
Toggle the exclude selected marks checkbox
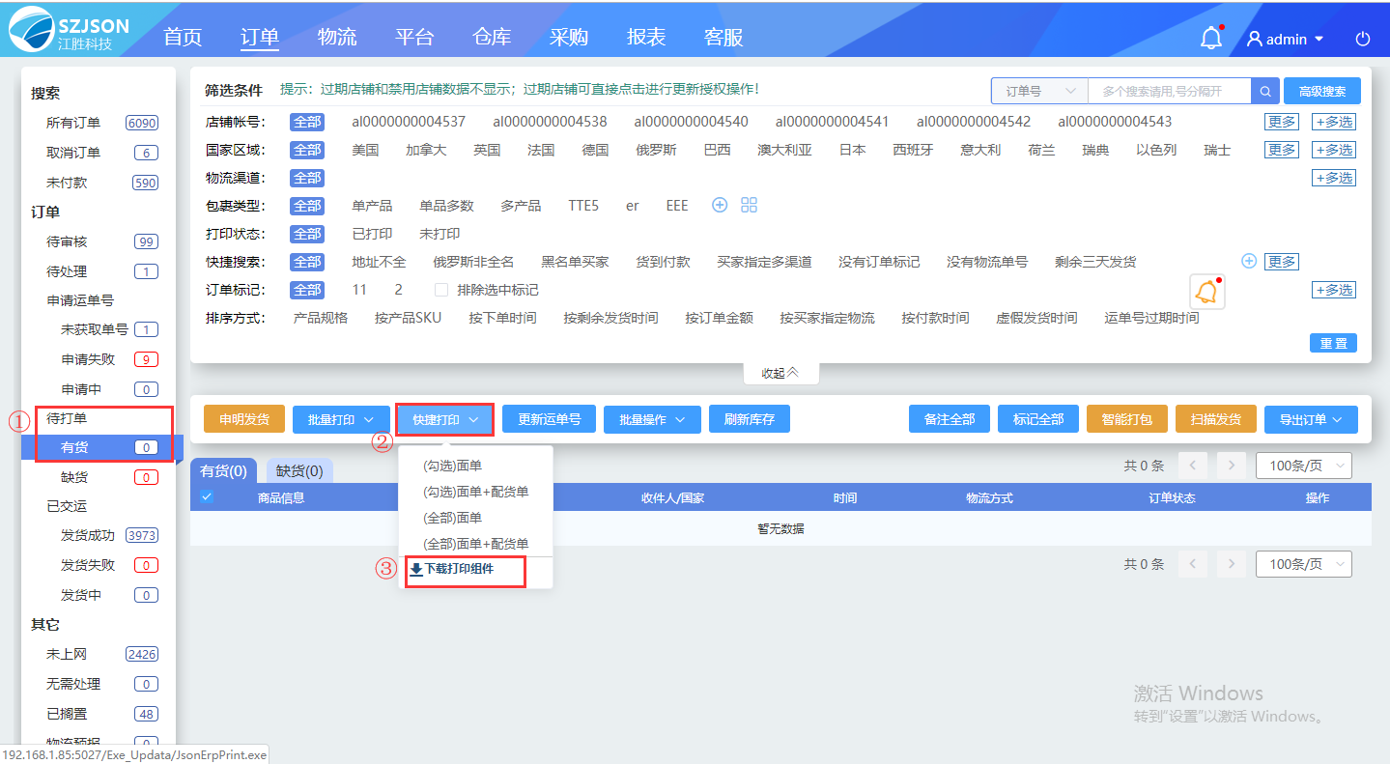point(441,290)
